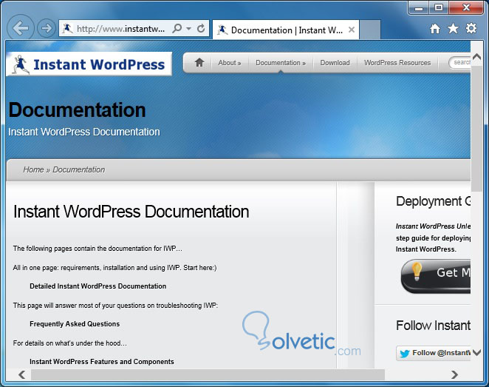Select the Documentation | Instant W... tab
This screenshot has width=489, height=387.
[286, 30]
